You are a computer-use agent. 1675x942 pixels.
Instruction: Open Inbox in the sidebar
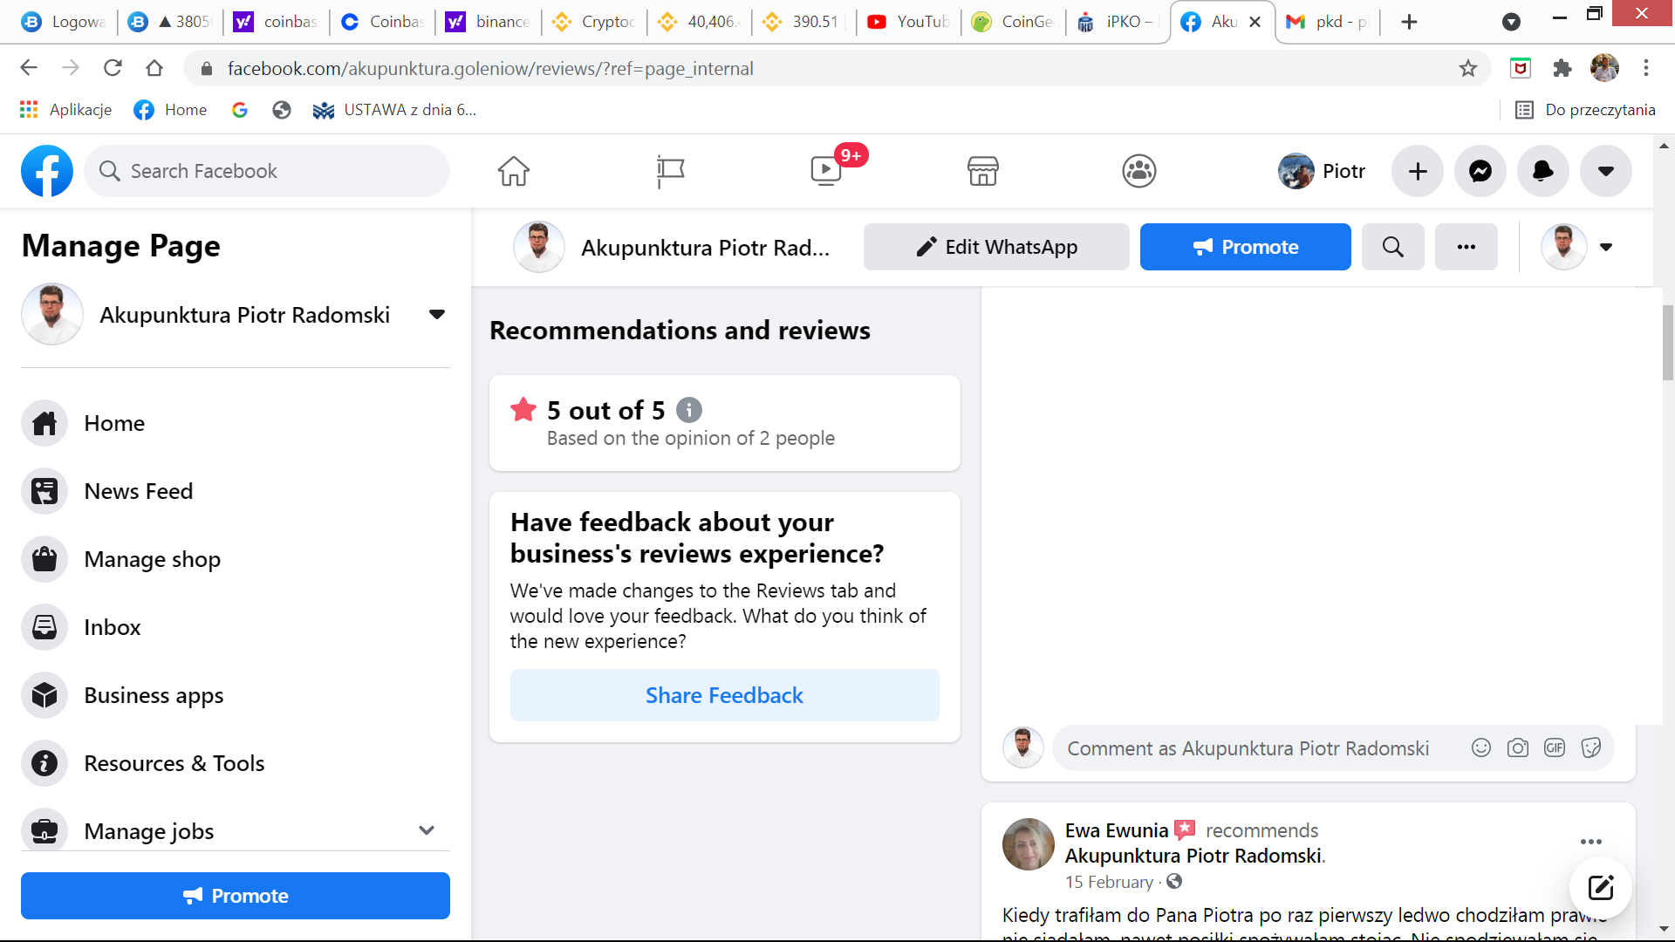236,627
